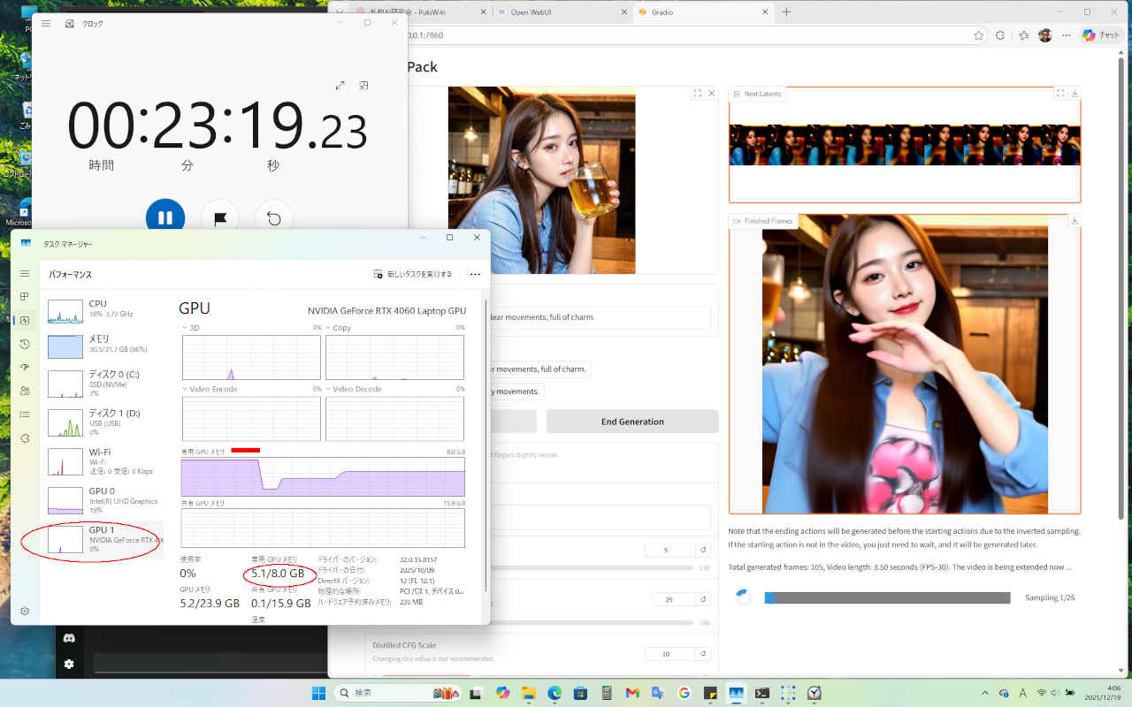The image size is (1132, 707).
Task: Run new task in Task Manager
Action: pyautogui.click(x=413, y=274)
